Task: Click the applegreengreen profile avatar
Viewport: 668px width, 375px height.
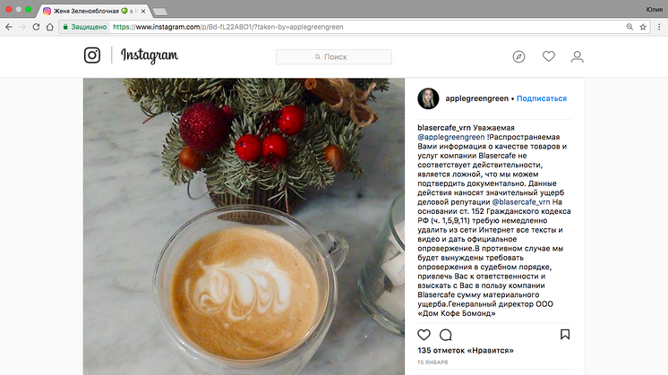Action: (428, 98)
